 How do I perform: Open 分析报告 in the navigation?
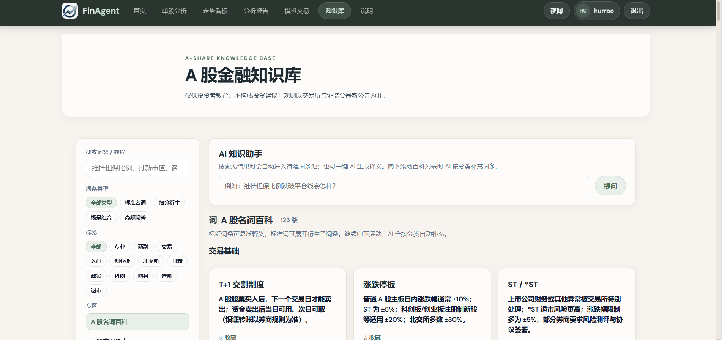click(256, 11)
